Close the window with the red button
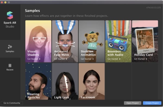Viewport: 163px width, 107px height. click(x=2, y=2)
